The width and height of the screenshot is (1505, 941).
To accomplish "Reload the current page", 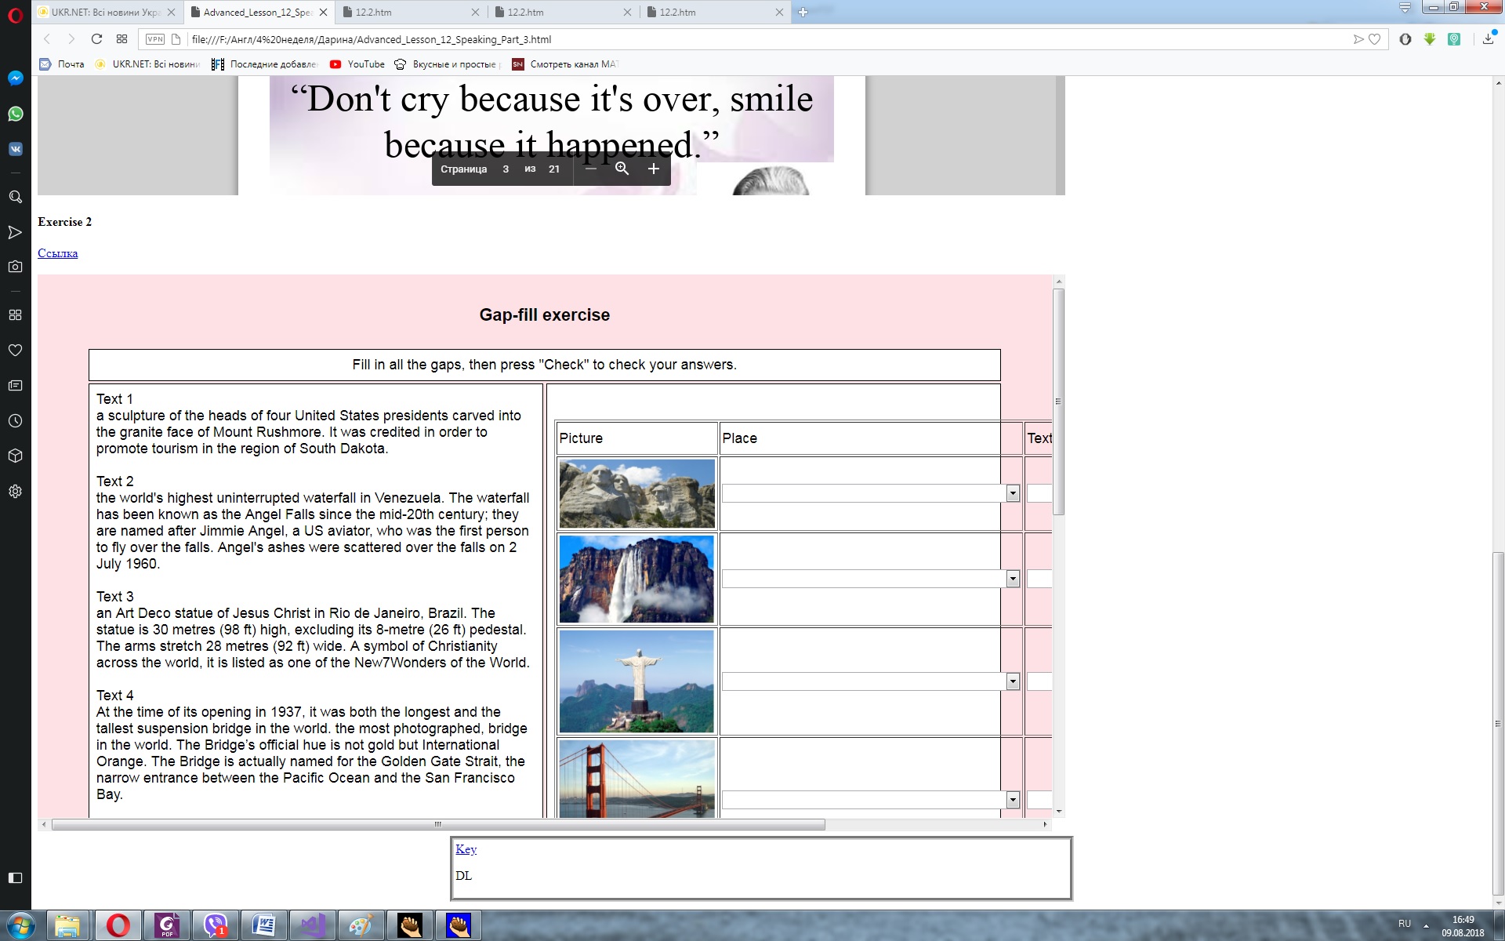I will coord(96,39).
